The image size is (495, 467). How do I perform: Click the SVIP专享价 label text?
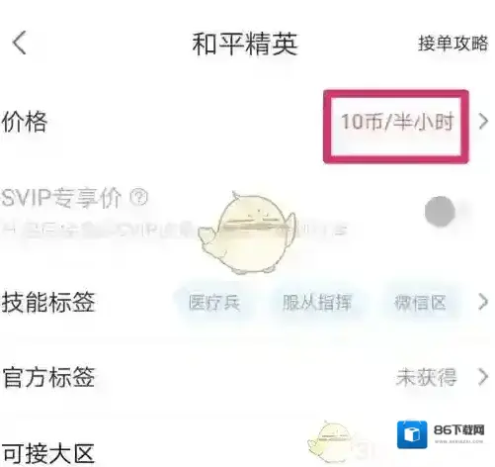coord(61,198)
